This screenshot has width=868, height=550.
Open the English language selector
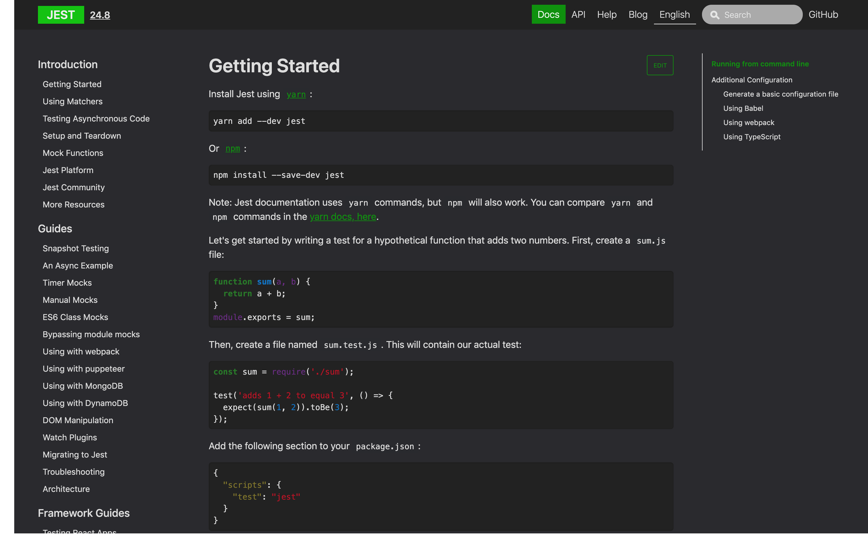[x=674, y=15]
